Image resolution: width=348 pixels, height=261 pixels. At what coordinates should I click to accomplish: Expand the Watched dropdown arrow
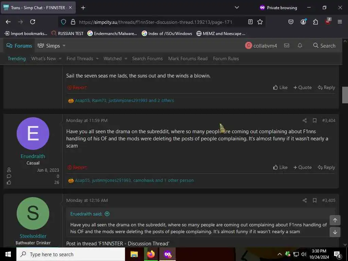[126, 58]
